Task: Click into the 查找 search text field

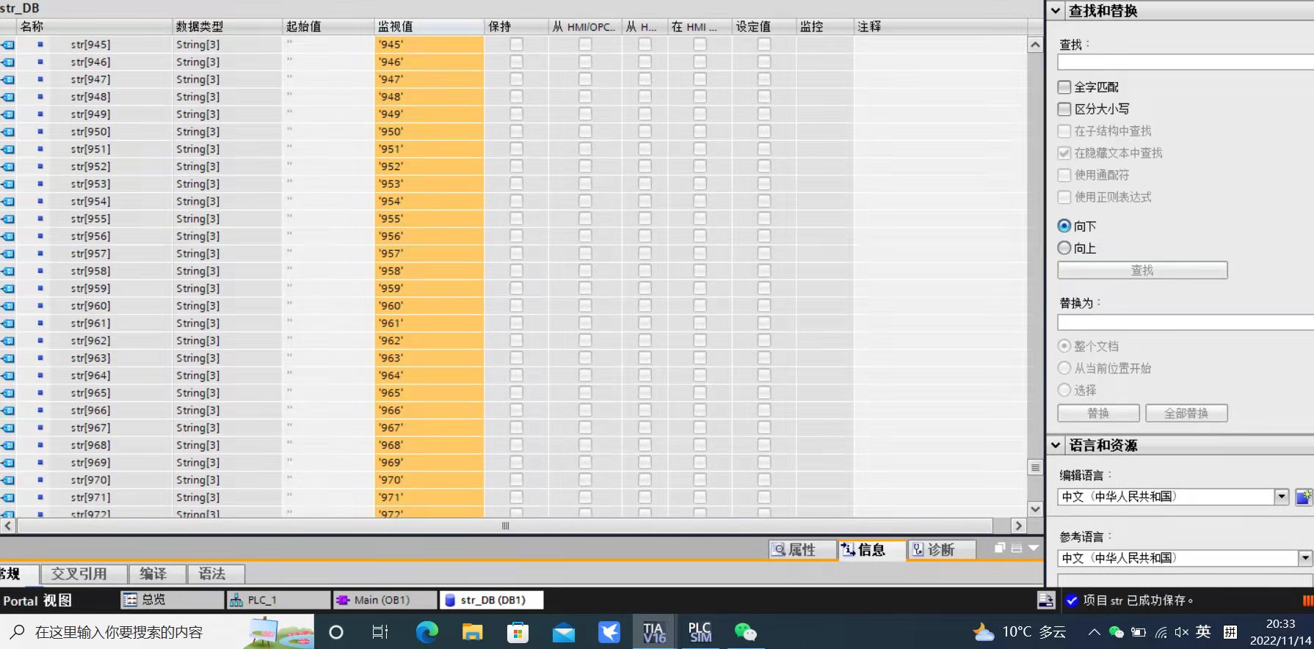Action: (1183, 63)
